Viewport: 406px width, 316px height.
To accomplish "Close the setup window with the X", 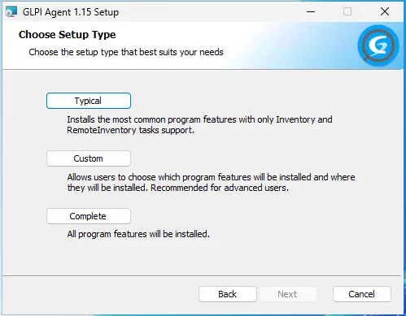I will [x=385, y=11].
